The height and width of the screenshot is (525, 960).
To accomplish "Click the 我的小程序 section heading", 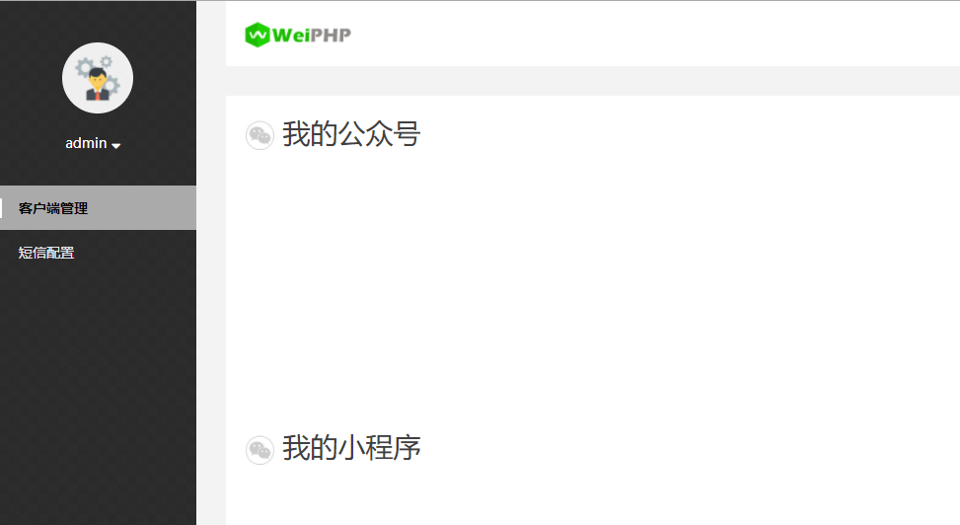I will tap(351, 448).
